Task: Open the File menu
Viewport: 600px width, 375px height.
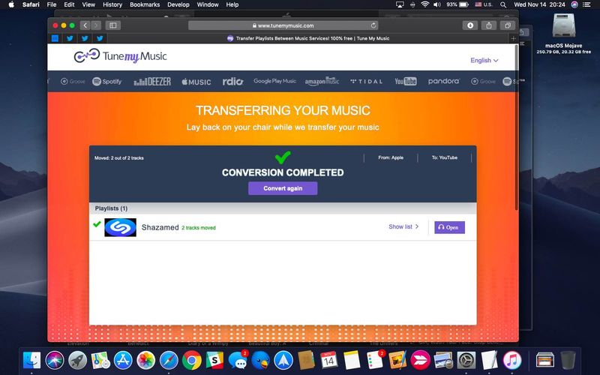Action: pos(52,4)
